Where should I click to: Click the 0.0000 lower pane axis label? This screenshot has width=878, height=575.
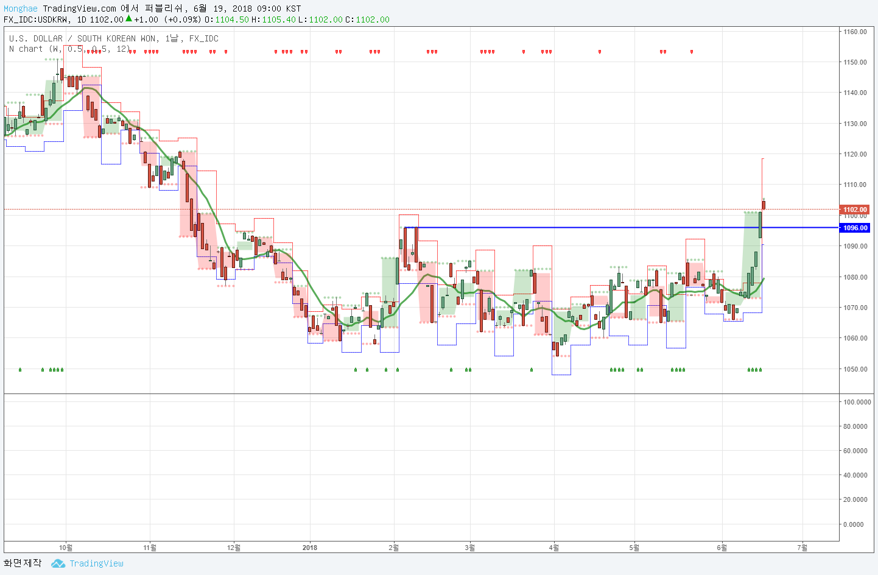854,524
